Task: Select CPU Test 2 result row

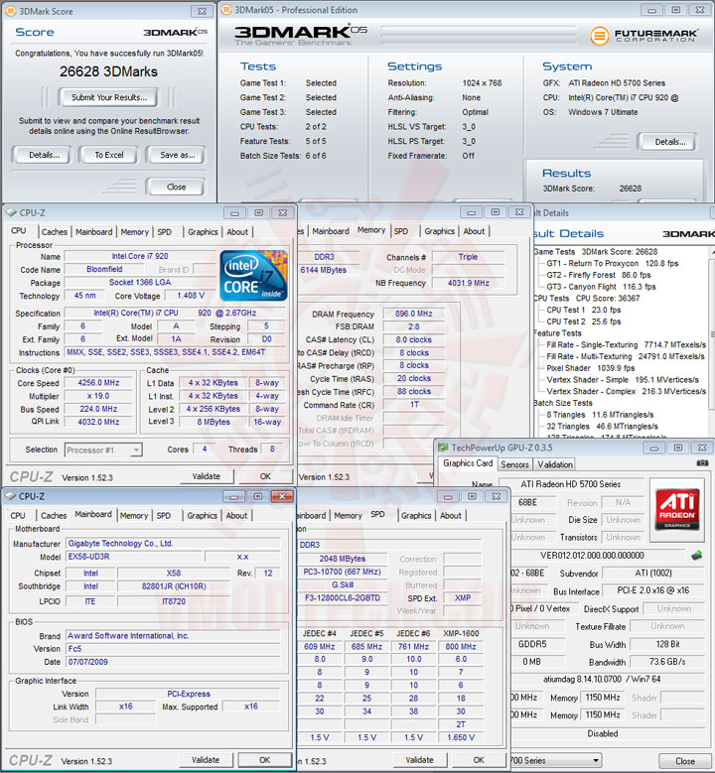Action: pos(583,322)
